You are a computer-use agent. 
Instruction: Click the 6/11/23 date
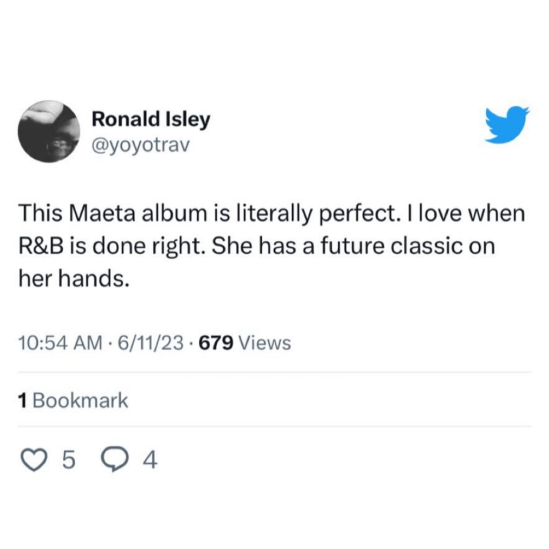151,343
